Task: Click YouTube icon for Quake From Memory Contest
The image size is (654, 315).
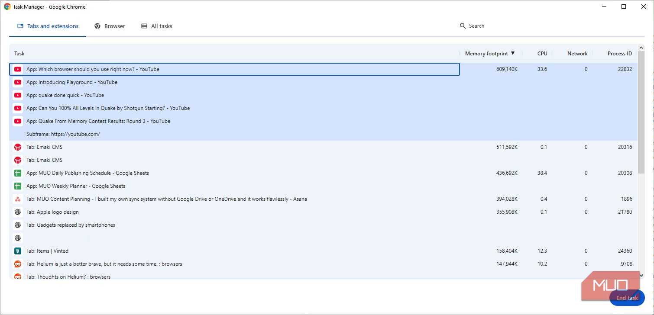Action: click(18, 121)
